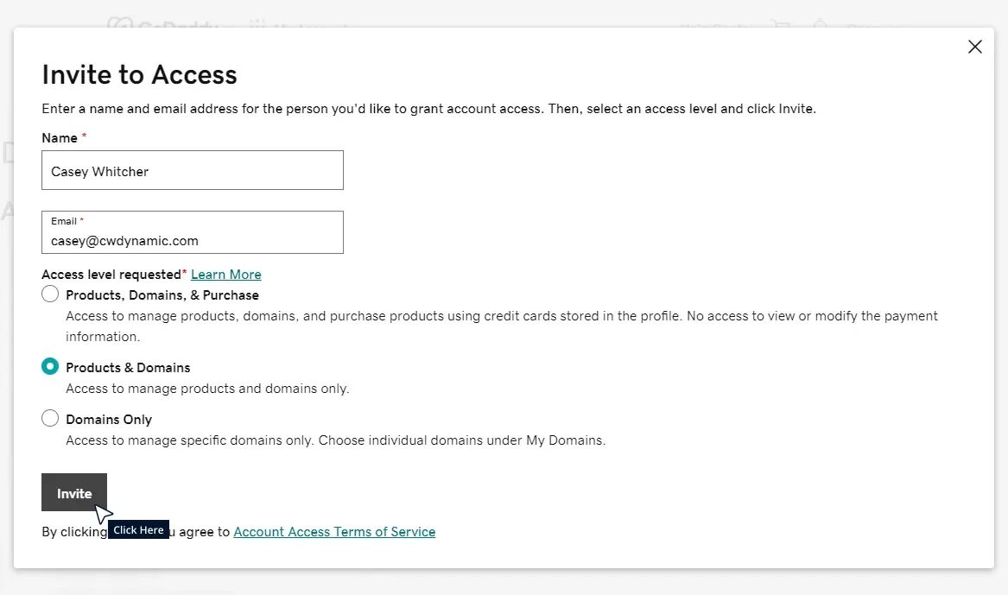Click the Domains Only description text

click(x=335, y=440)
